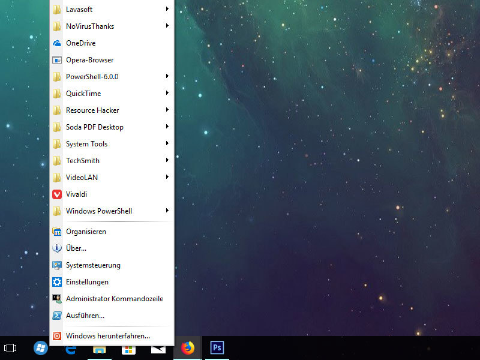Open the Windows PowerShell submenu arrow

(x=167, y=211)
